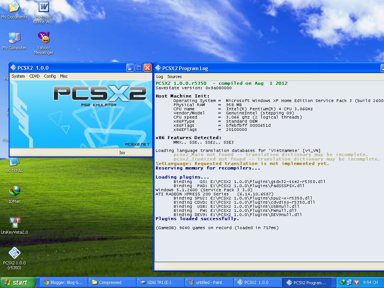Close the PCSX2 1.0.0 window
384x288 pixels.
147,67
